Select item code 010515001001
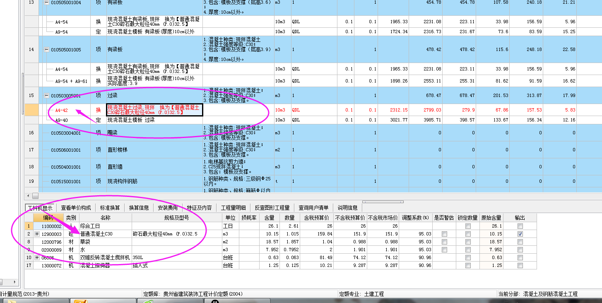The width and height of the screenshot is (602, 303). (x=66, y=182)
